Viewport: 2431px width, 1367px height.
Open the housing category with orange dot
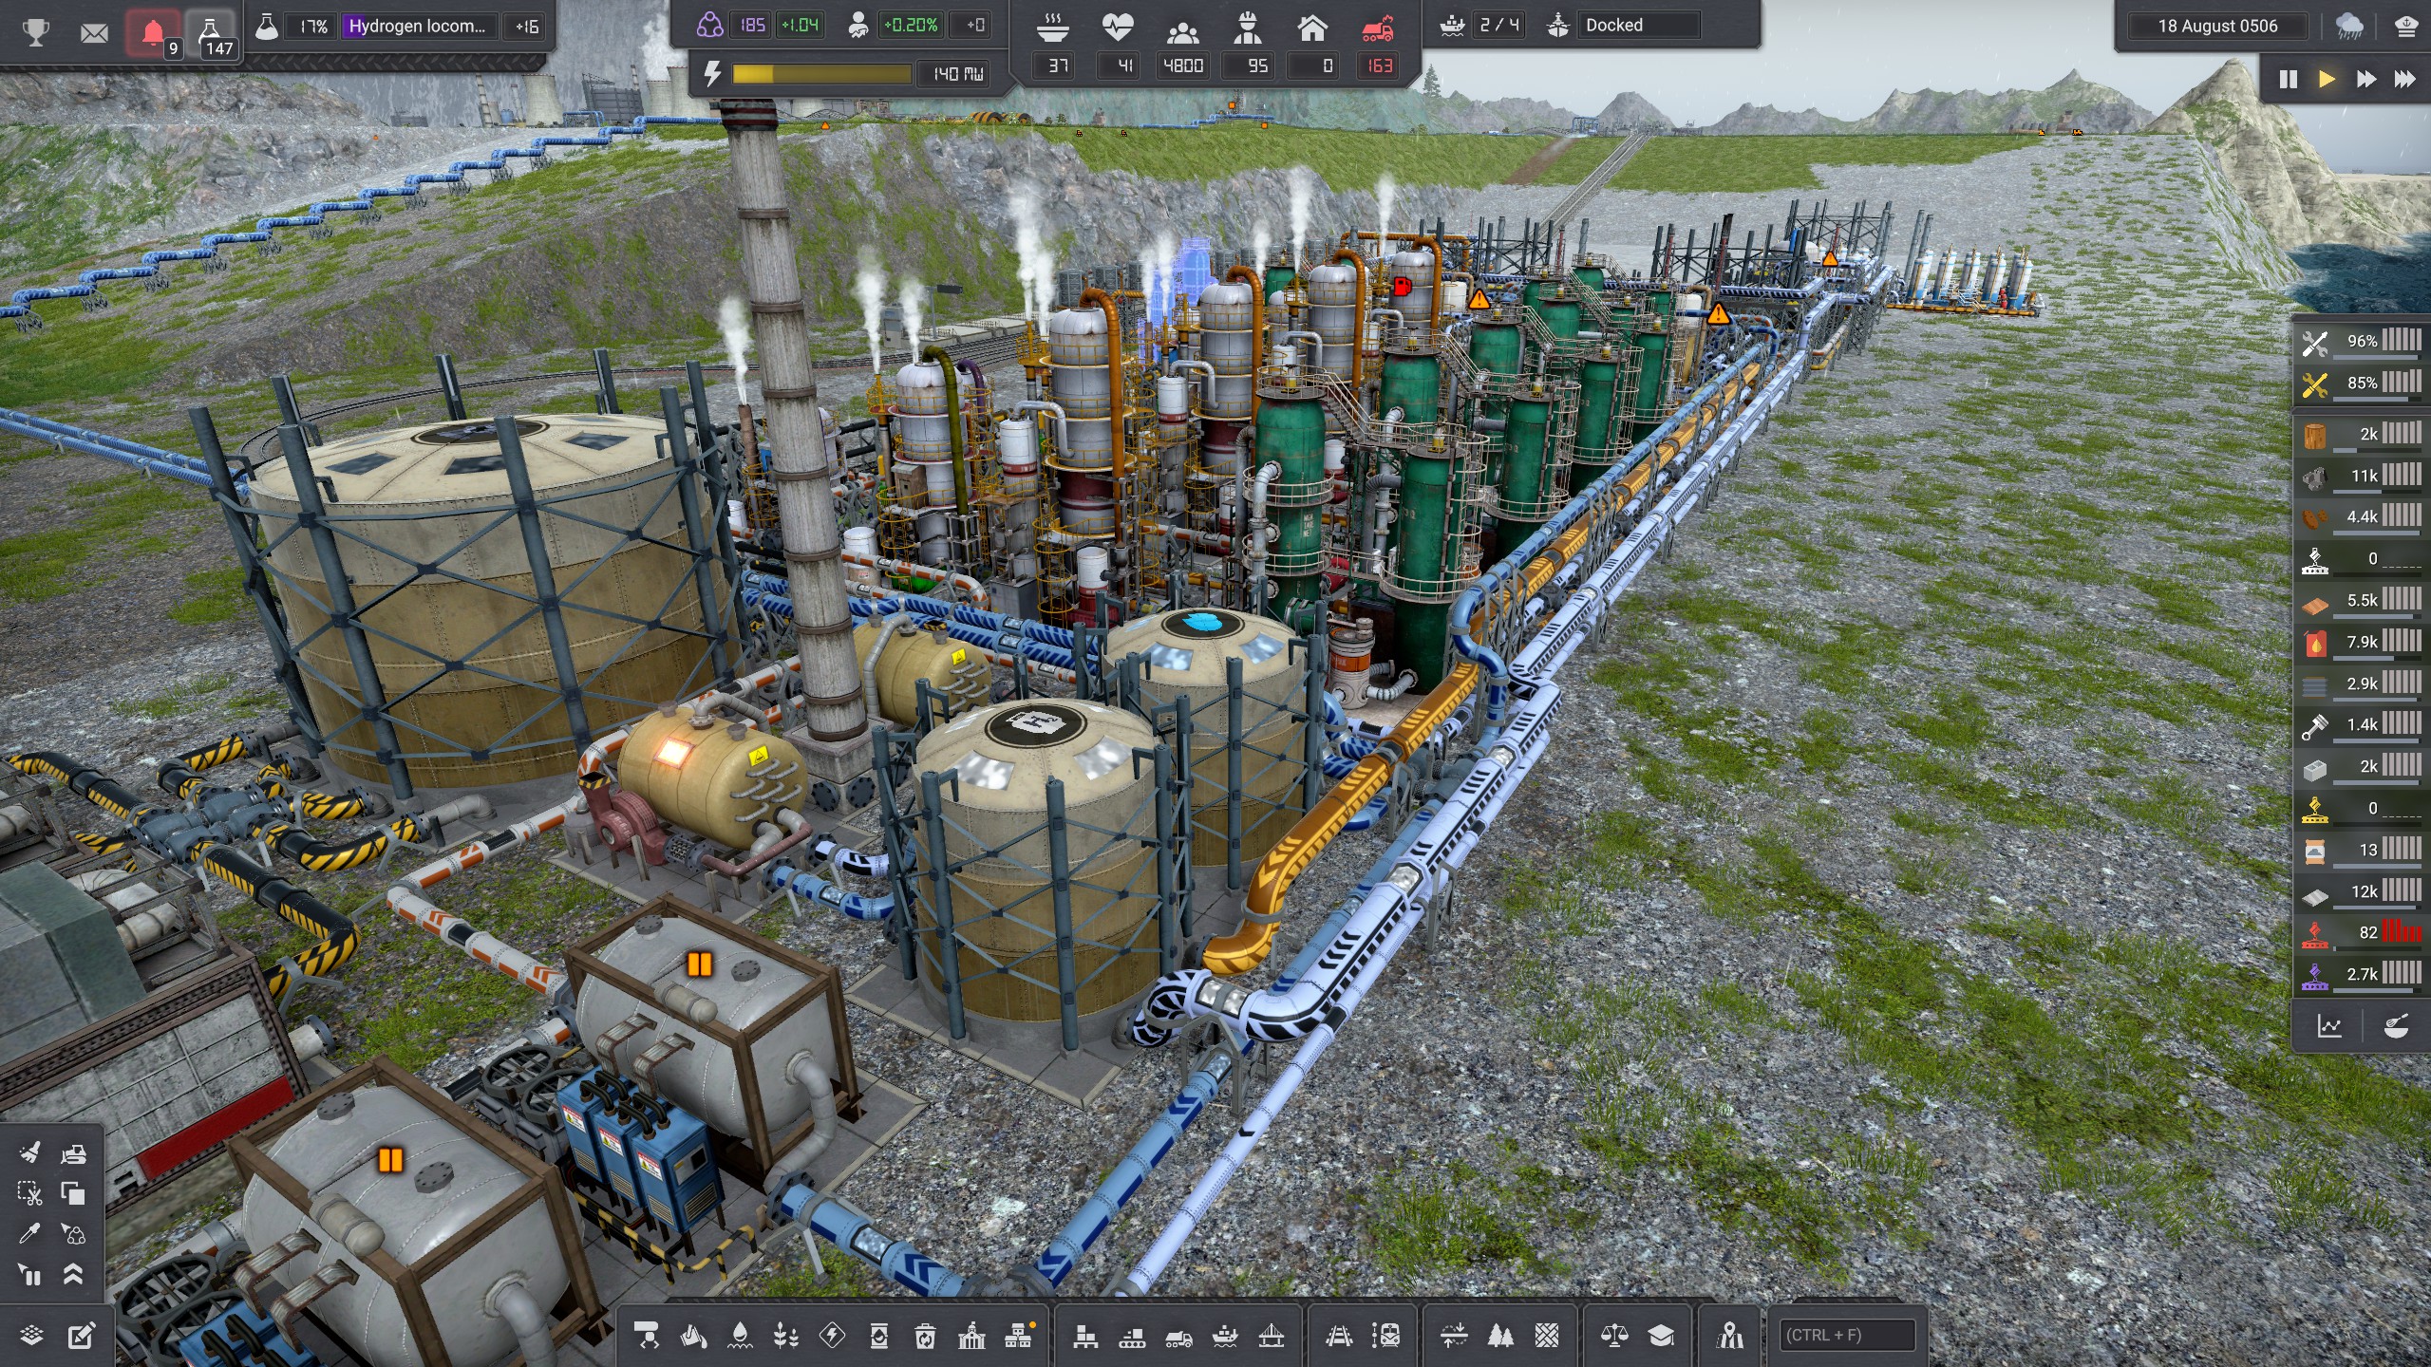click(x=1019, y=1336)
